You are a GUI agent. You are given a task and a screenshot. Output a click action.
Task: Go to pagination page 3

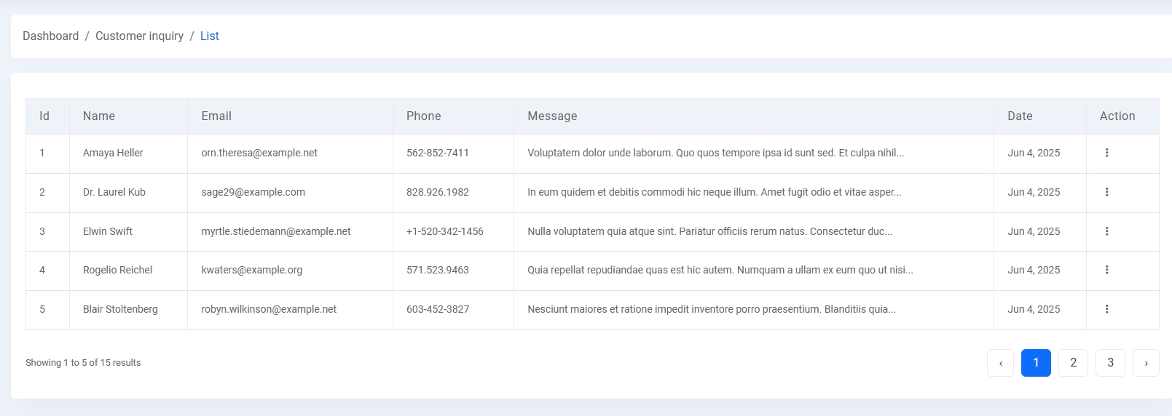click(1110, 363)
